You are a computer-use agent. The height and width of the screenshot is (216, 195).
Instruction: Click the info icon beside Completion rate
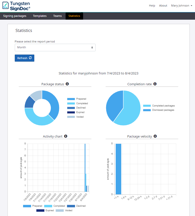tap(155, 84)
